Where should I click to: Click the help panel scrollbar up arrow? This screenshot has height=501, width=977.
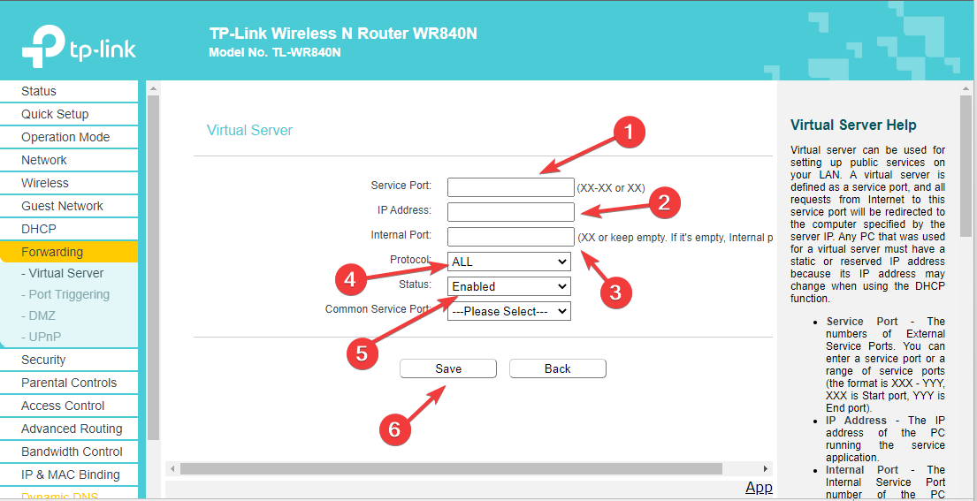pos(966,89)
